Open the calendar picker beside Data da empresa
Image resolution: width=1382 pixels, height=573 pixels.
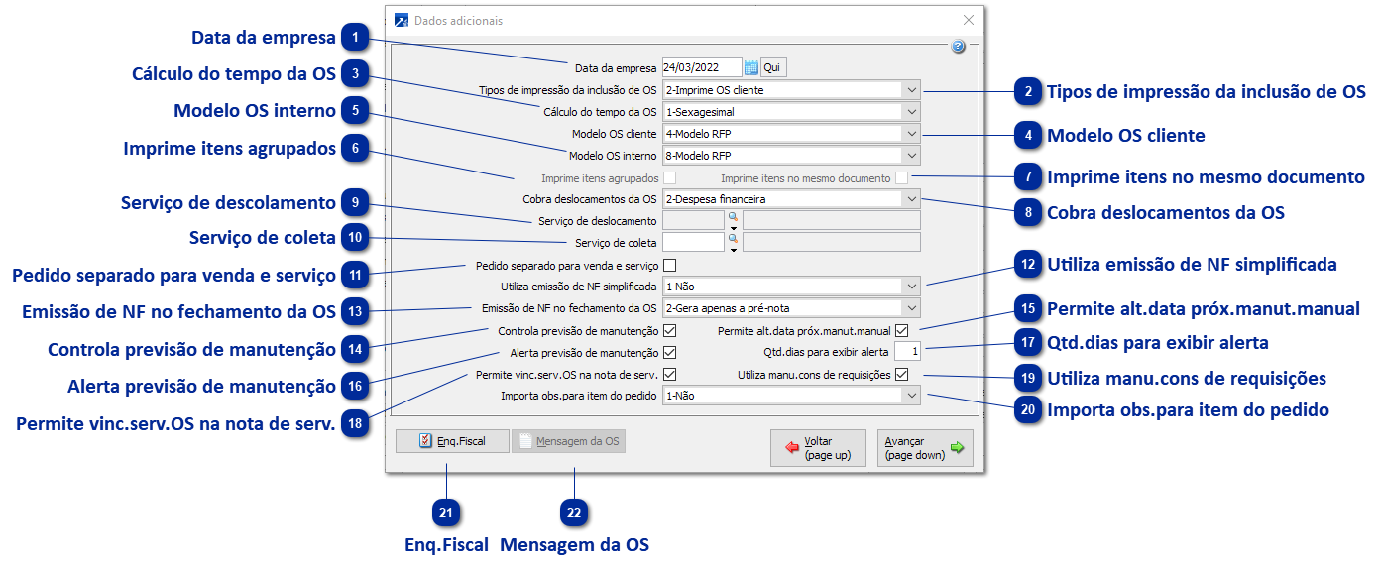751,67
